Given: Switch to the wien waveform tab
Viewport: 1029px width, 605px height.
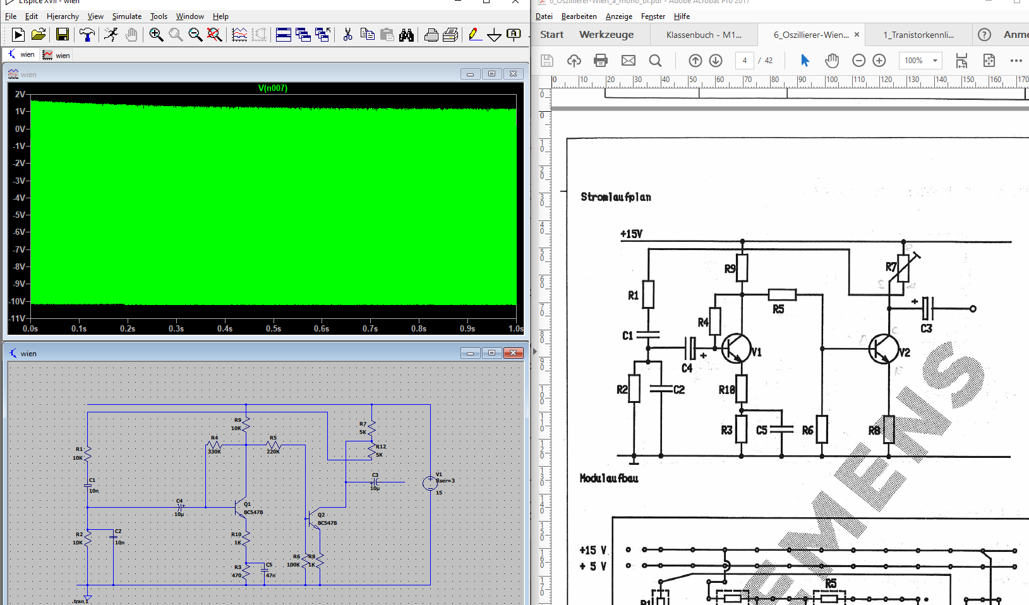Looking at the screenshot, I should [57, 55].
